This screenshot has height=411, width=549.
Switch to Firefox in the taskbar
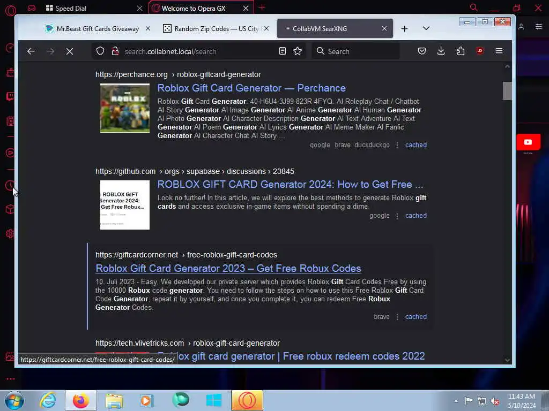click(x=81, y=400)
